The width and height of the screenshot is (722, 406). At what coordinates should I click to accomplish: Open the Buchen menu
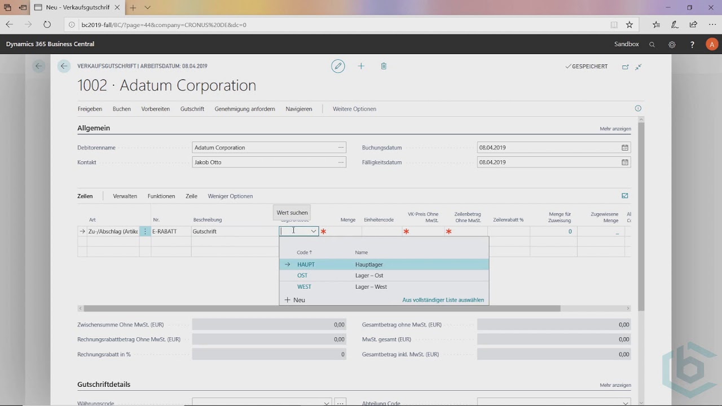[122, 109]
